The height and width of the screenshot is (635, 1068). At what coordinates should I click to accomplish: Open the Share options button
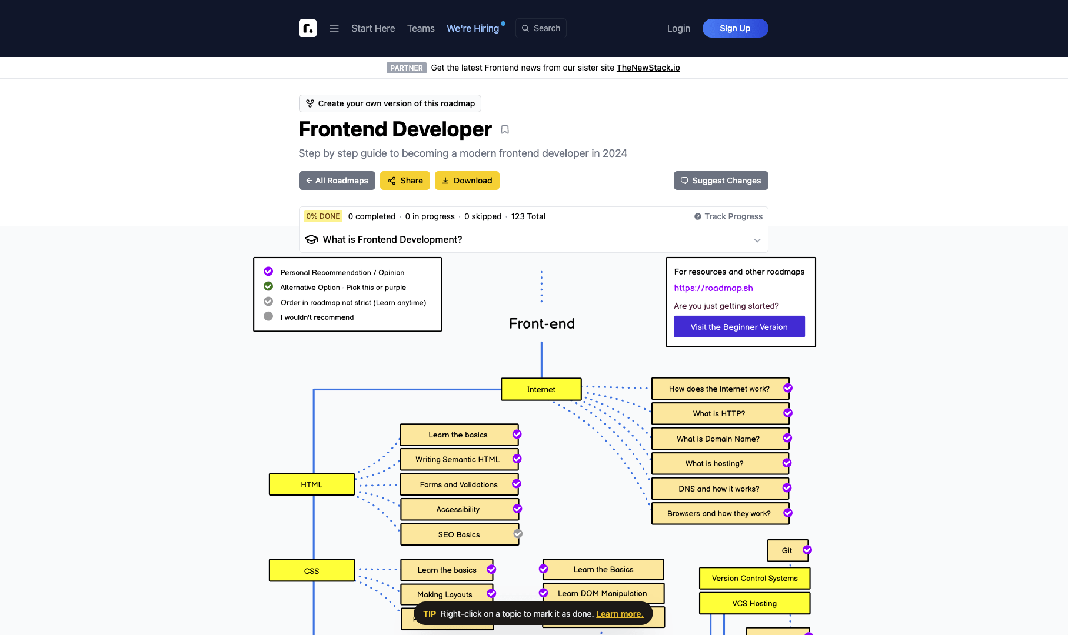(405, 181)
